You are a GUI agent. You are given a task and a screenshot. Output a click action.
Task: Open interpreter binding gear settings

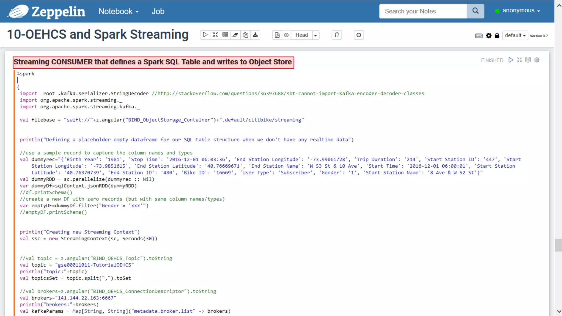tap(488, 36)
